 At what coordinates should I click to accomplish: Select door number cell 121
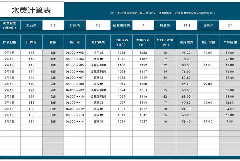pyautogui.click(x=32, y=78)
